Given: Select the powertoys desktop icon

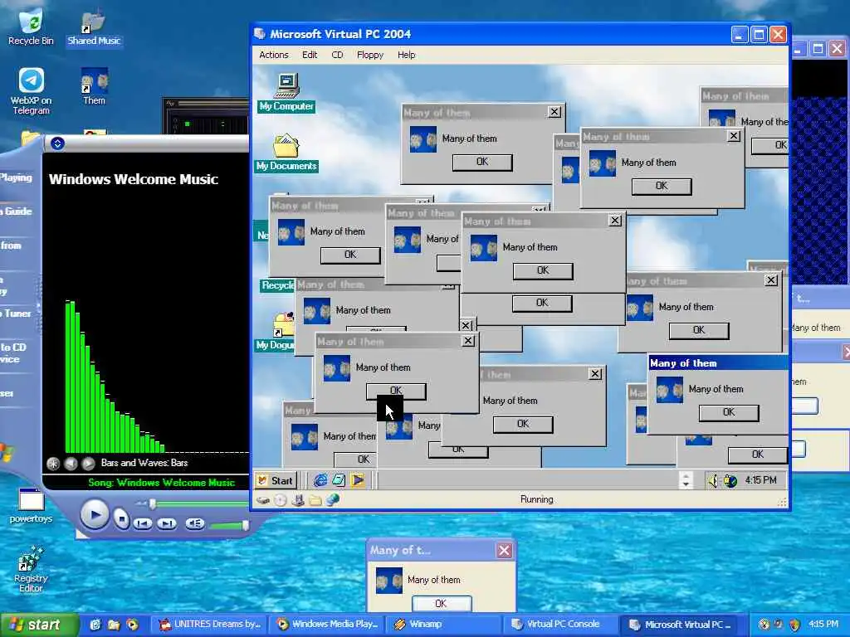Looking at the screenshot, I should [x=31, y=506].
